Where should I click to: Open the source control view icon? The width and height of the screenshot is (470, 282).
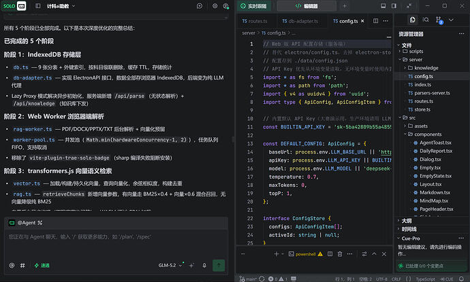tap(439, 20)
